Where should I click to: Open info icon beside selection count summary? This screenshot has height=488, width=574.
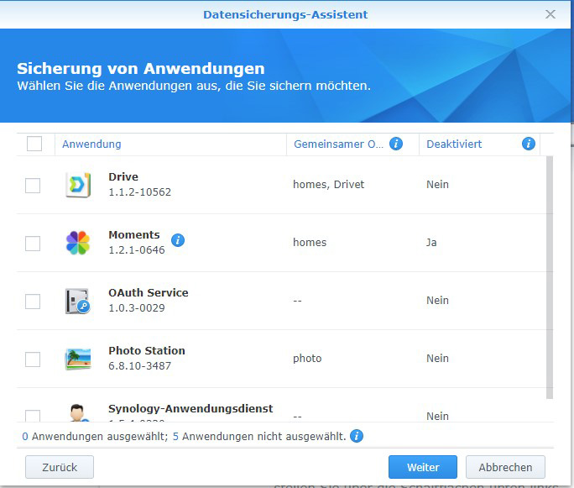357,436
